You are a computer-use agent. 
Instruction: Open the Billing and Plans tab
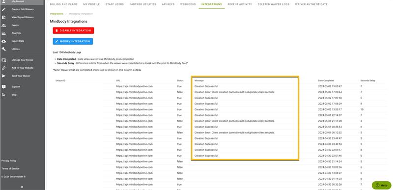64,4
